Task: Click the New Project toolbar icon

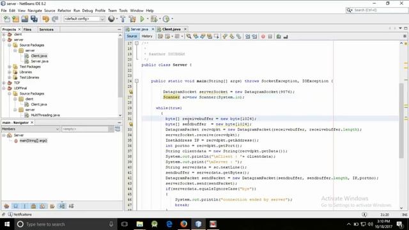Action: click(15, 19)
